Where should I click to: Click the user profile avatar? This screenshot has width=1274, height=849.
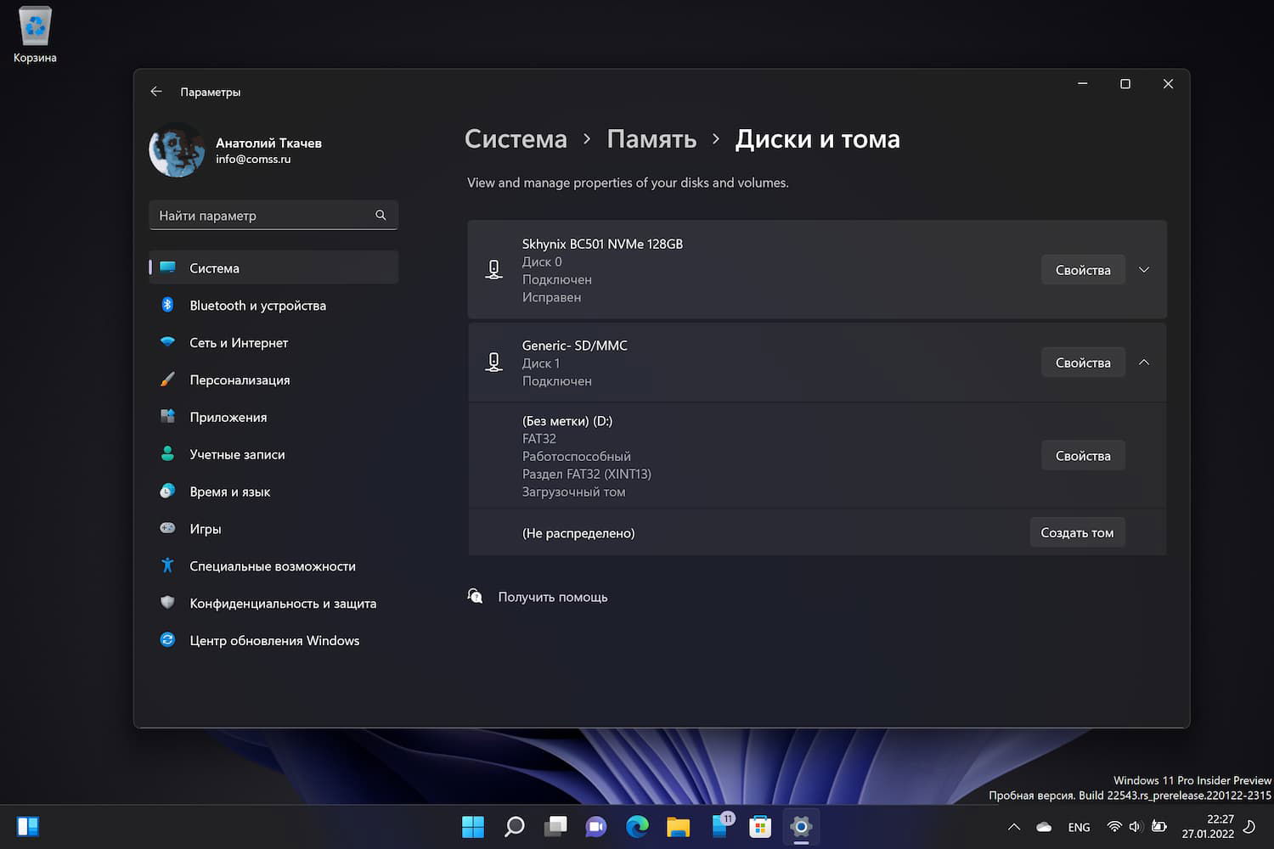[177, 150]
